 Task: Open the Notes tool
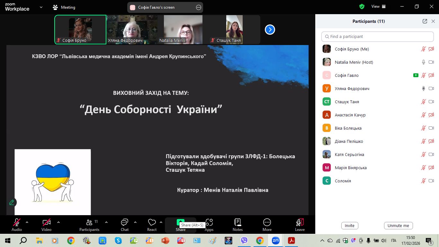[237, 225]
